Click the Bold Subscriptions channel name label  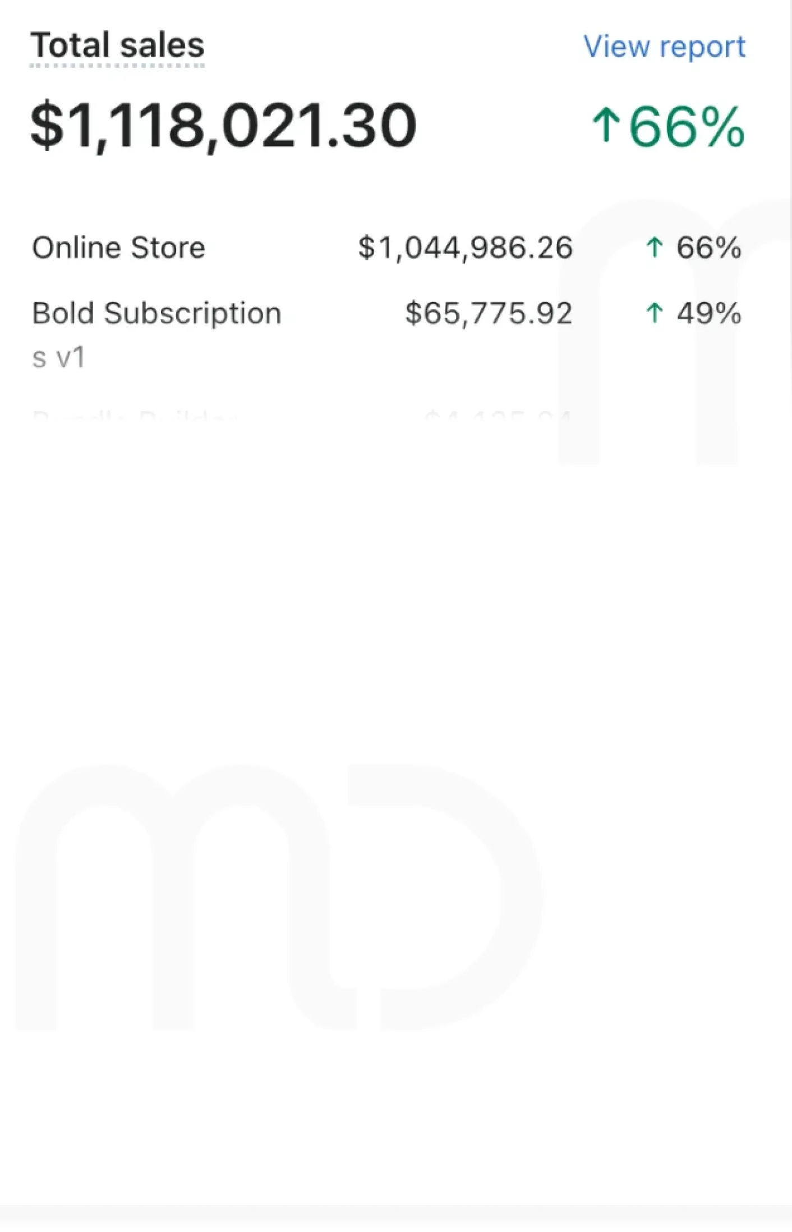[156, 313]
